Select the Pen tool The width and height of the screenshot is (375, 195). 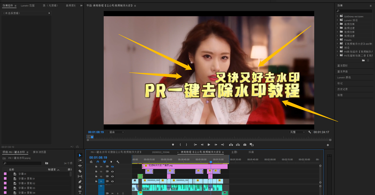click(x=80, y=182)
